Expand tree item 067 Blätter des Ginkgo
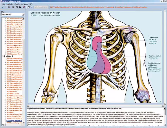The image size is (167, 128). 5,96
